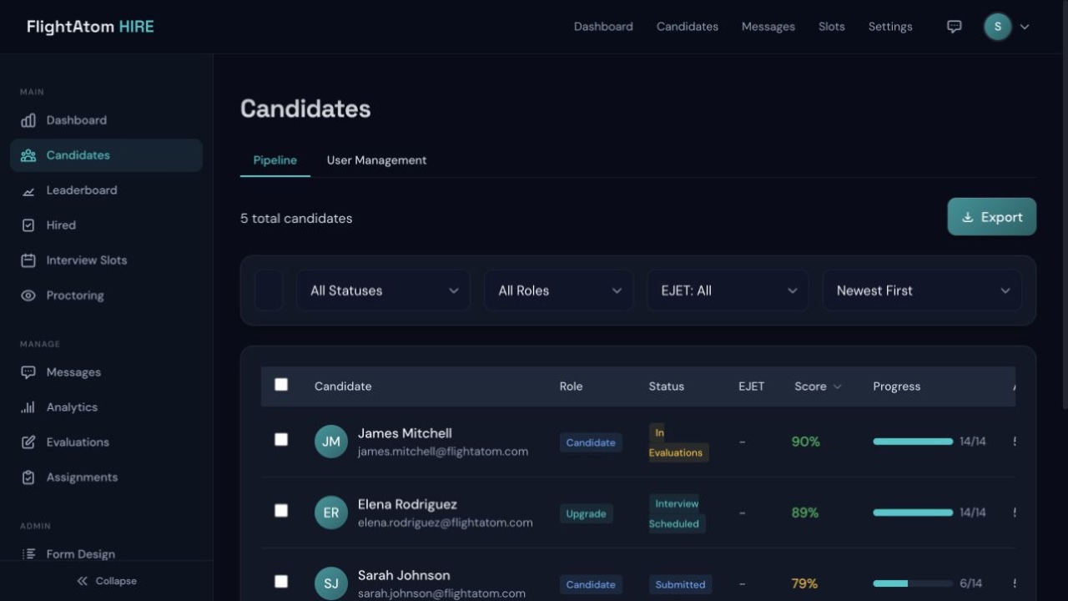1068x601 pixels.
Task: Open Messages in the top navigation
Action: point(768,27)
